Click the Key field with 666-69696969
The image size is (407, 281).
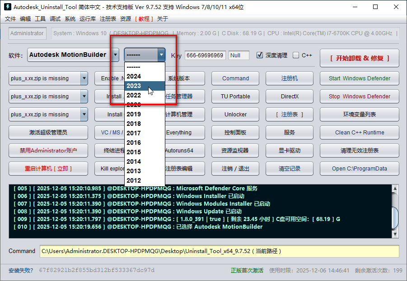click(205, 55)
